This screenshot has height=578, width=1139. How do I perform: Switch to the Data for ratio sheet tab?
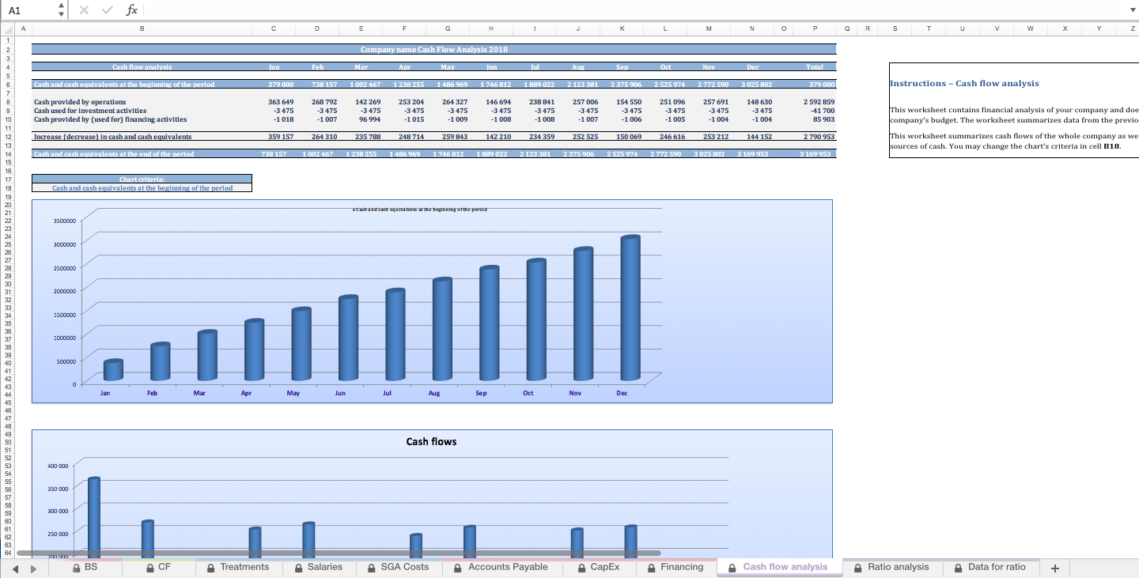click(990, 567)
